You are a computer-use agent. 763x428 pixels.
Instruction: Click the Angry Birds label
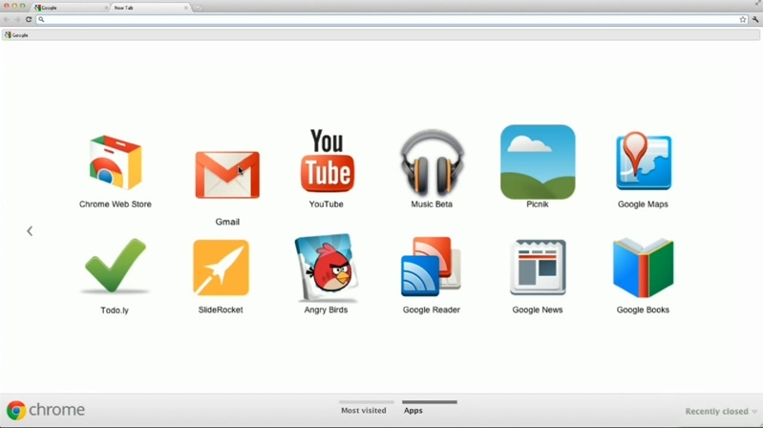pos(326,310)
